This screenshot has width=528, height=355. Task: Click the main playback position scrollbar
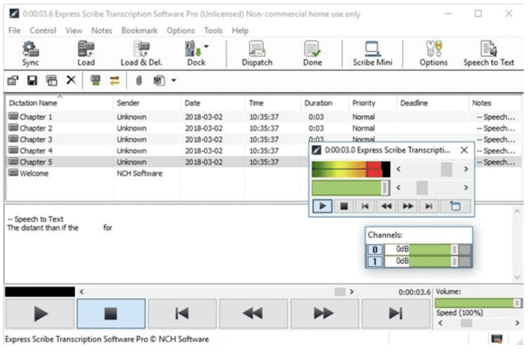click(x=216, y=292)
